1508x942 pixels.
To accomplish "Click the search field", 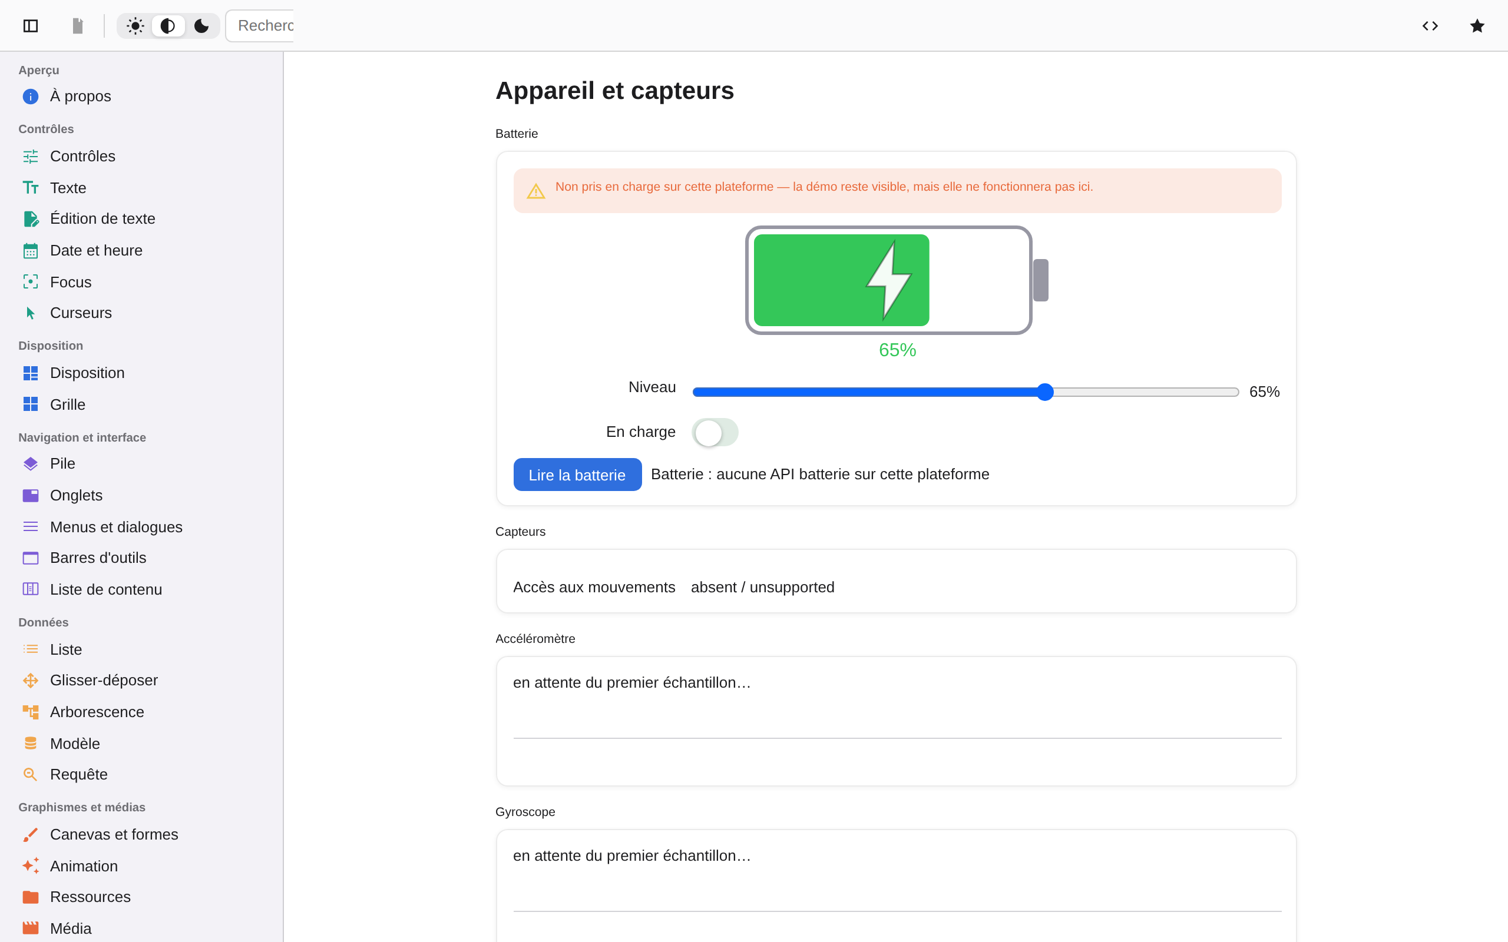I will point(259,25).
